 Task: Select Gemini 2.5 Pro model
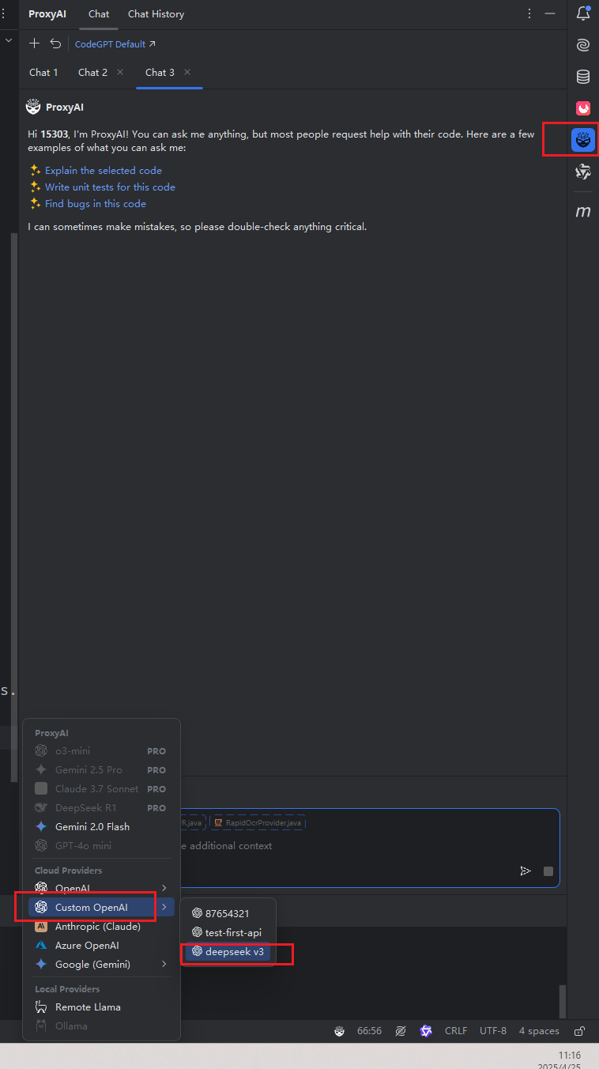(x=101, y=770)
